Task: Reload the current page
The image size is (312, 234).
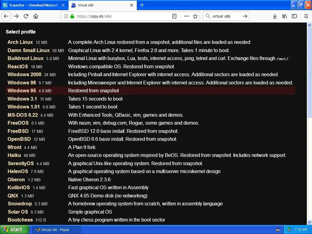Action: coord(26,16)
